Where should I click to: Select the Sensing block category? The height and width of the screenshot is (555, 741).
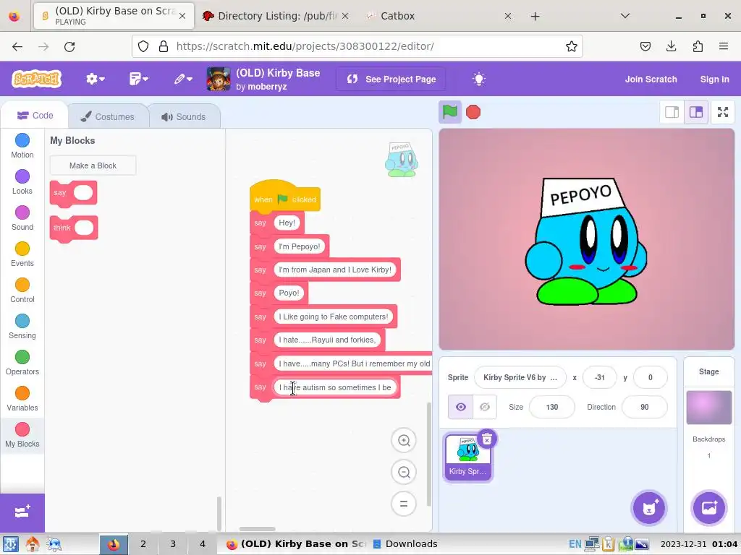pyautogui.click(x=22, y=327)
